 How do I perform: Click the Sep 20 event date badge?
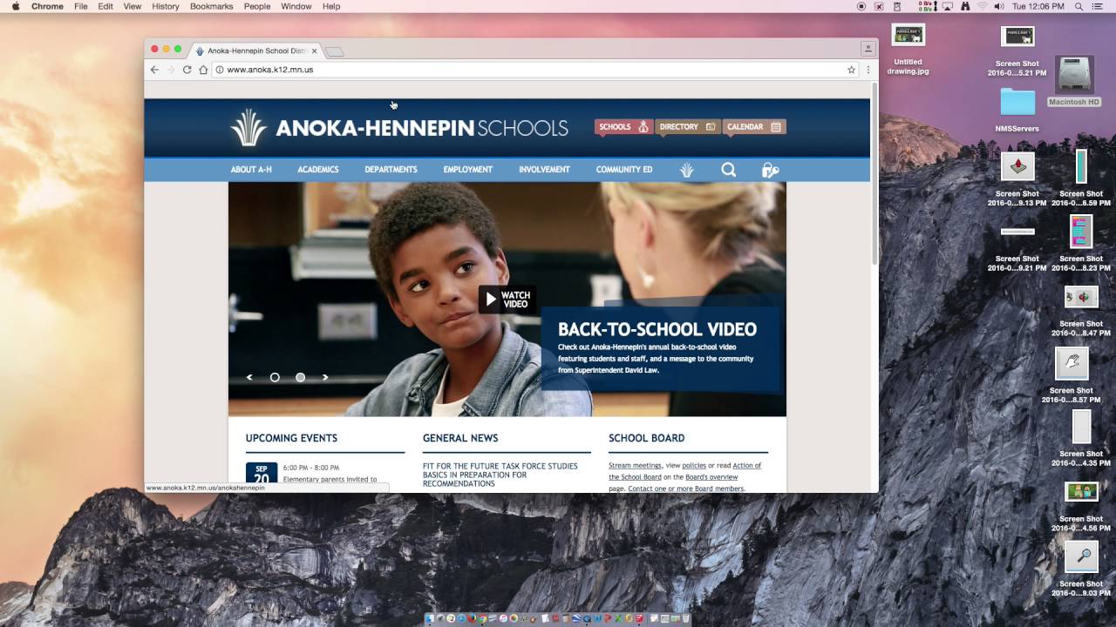[262, 474]
